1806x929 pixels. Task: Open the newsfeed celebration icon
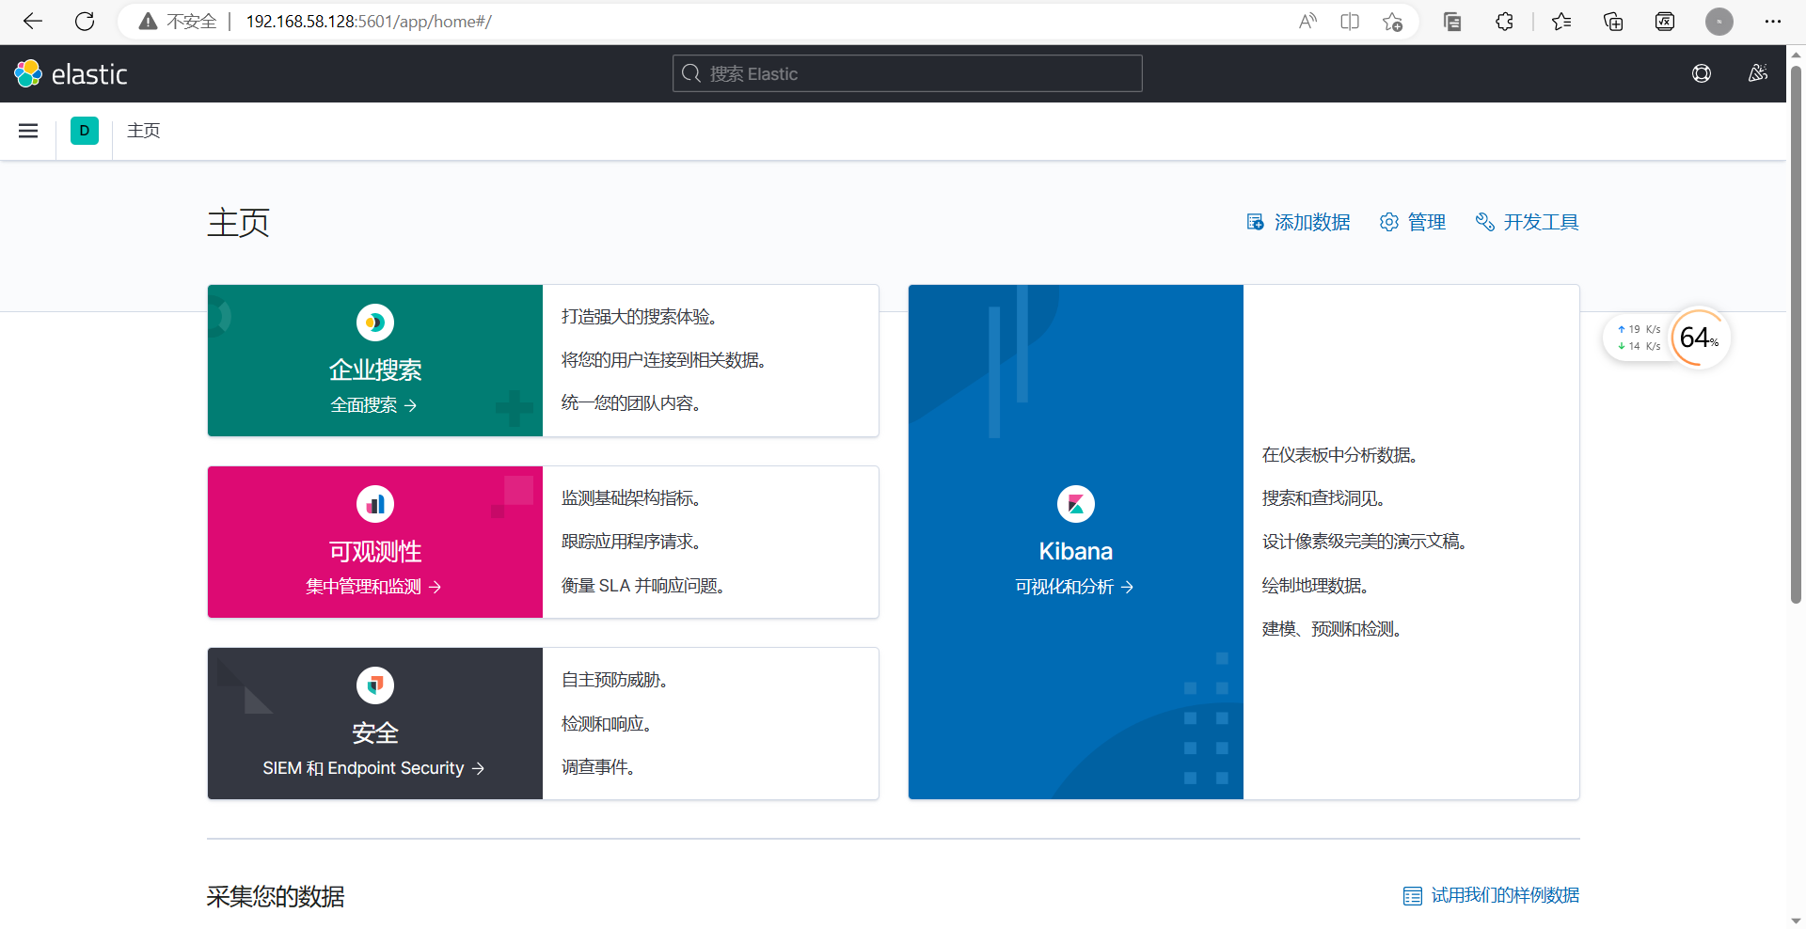1758,73
